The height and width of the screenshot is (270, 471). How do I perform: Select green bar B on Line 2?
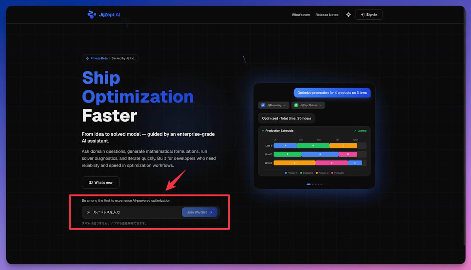288,154
